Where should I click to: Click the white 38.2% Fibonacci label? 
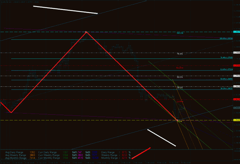[180, 88]
